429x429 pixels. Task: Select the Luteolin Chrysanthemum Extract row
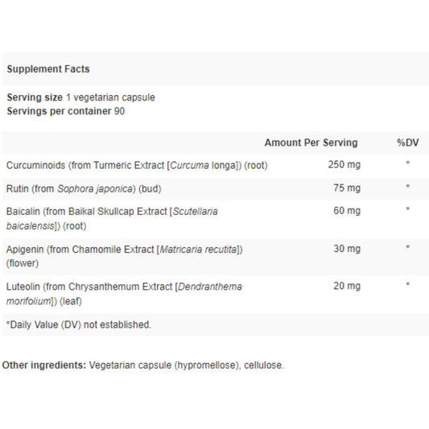[214, 294]
